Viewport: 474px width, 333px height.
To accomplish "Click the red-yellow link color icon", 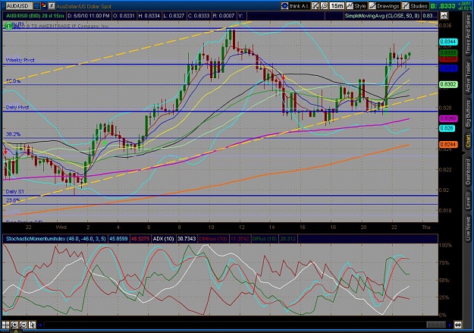I will pos(44,5).
